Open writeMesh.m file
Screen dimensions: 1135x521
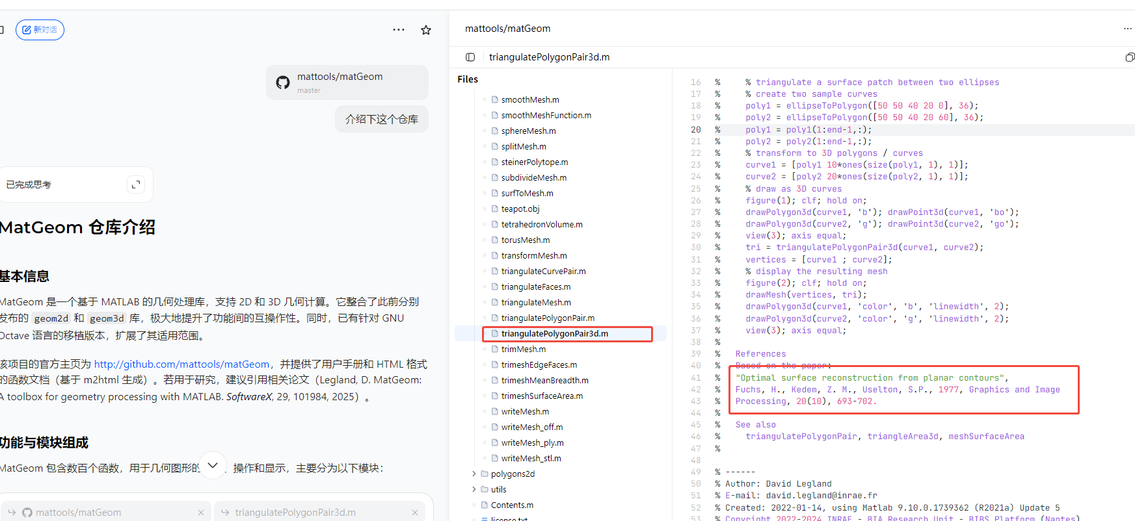525,411
